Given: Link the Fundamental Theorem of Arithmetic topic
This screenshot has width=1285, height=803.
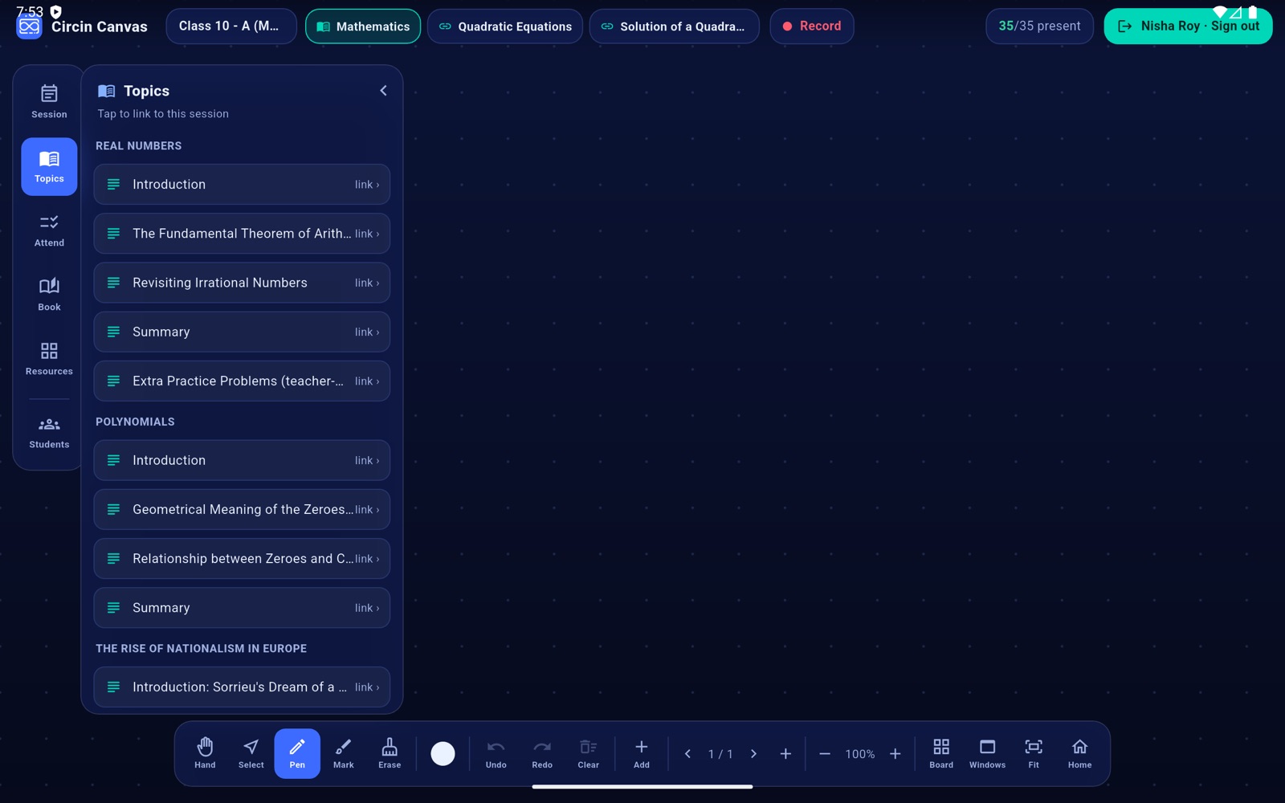Looking at the screenshot, I should (x=242, y=234).
